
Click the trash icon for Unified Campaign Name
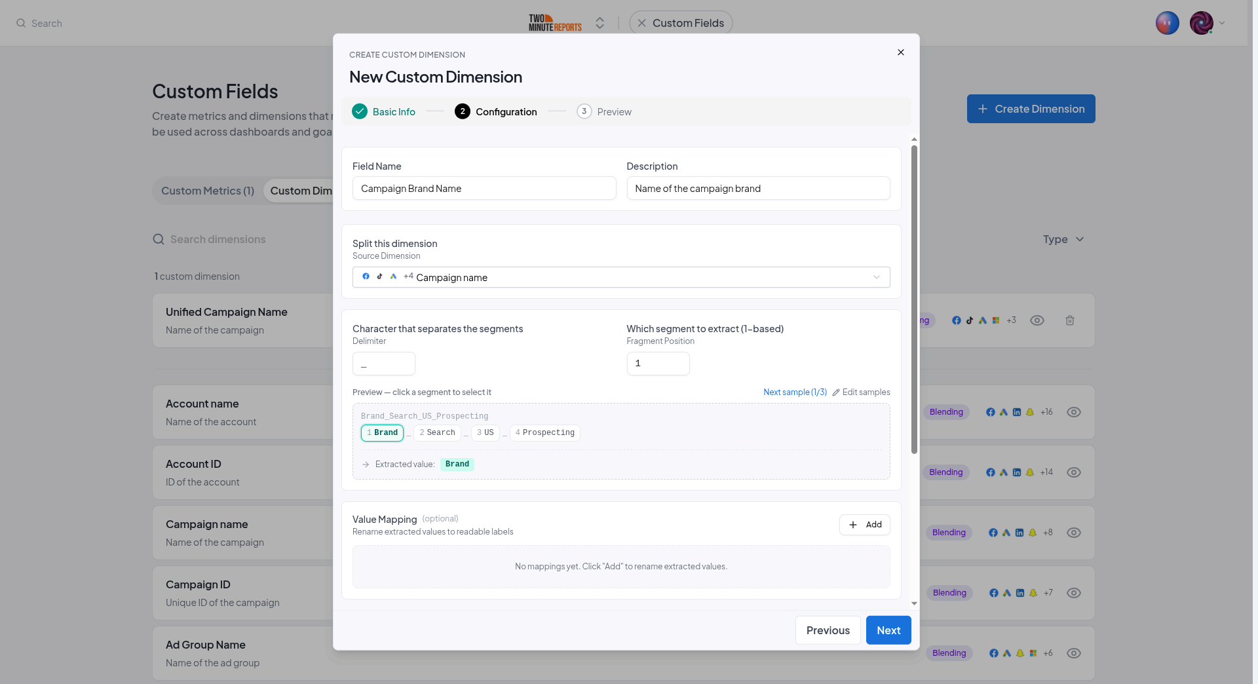tap(1070, 320)
